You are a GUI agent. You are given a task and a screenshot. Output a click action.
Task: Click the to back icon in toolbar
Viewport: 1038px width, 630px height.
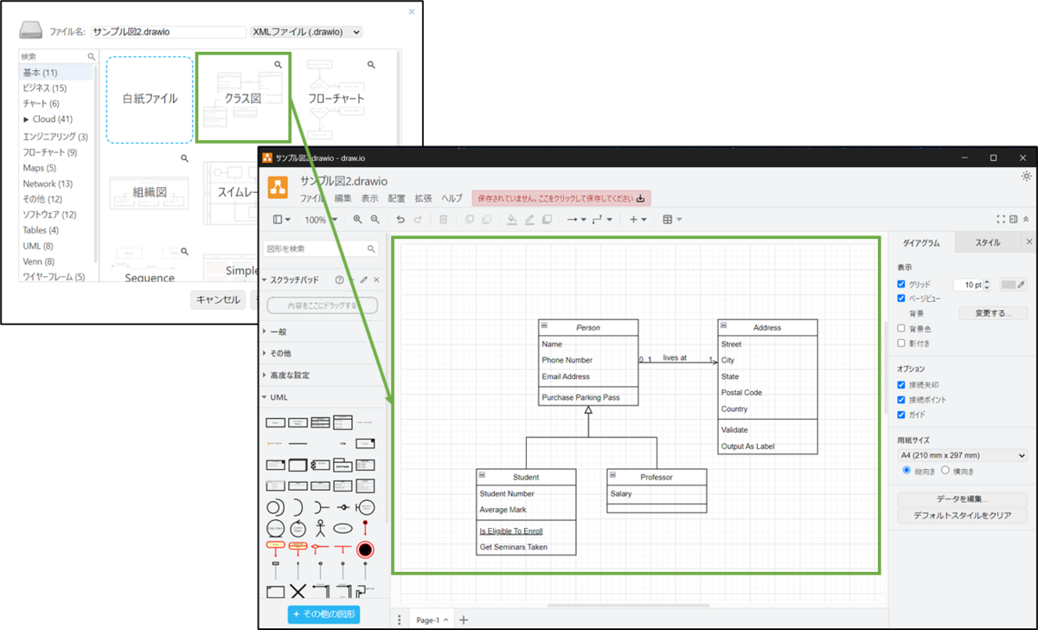pos(486,220)
